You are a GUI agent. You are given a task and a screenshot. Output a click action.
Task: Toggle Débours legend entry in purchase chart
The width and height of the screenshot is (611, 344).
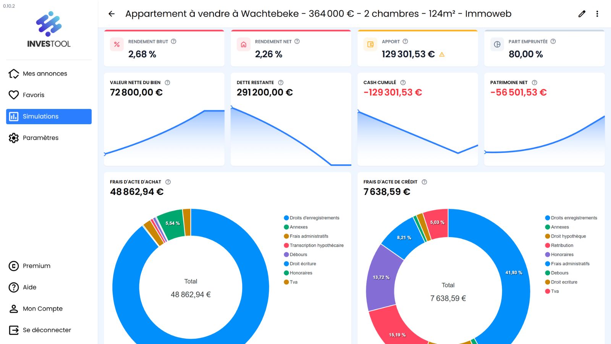[x=296, y=255]
